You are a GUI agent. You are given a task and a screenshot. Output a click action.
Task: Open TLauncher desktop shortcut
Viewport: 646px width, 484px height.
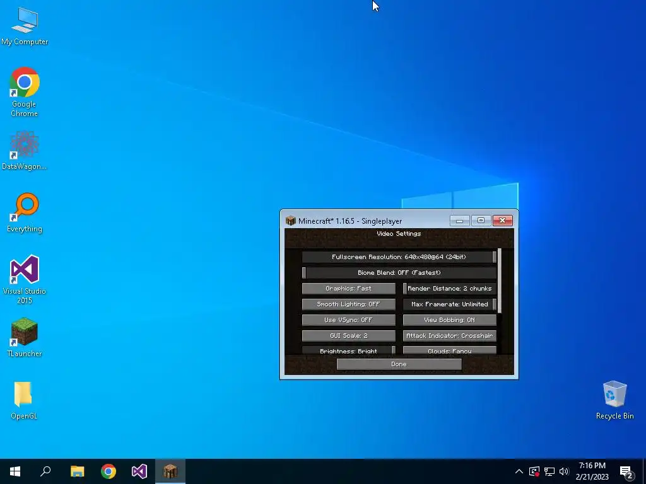tap(25, 338)
